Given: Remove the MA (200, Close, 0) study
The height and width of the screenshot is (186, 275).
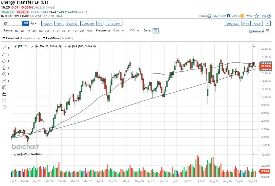Looking at the screenshot, I should 65,46.
